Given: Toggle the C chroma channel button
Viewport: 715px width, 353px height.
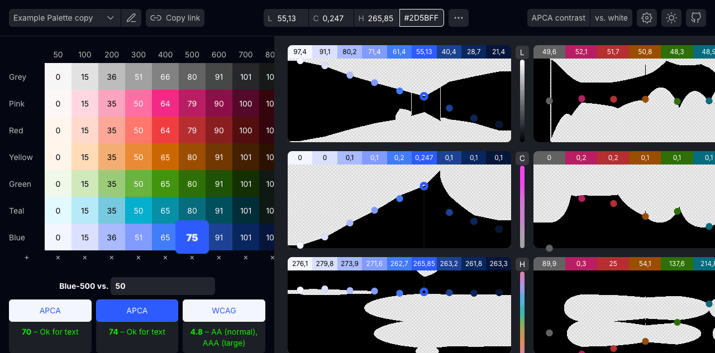Looking at the screenshot, I should pyautogui.click(x=522, y=158).
